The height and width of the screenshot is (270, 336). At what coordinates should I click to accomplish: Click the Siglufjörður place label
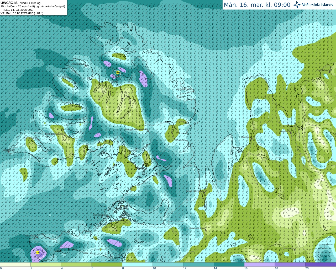coord(323,70)
